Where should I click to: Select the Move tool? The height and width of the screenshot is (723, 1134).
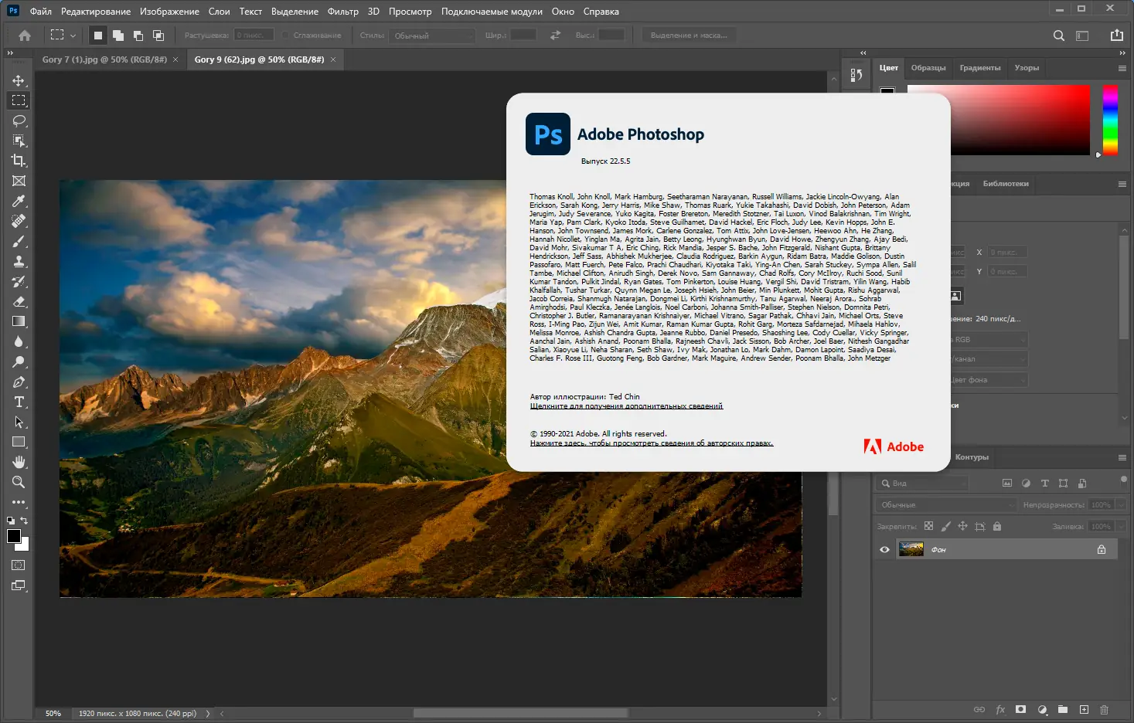coord(19,79)
